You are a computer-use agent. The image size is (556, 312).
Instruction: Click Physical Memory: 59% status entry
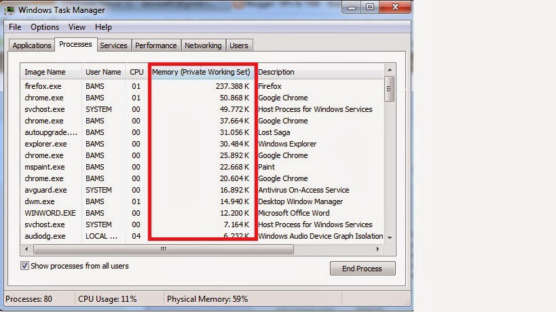(x=208, y=299)
